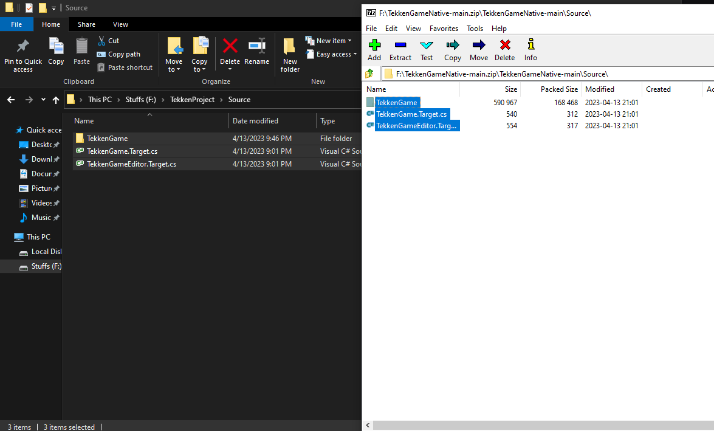The image size is (714, 431).
Task: Click Paste shortcut in Explorer ribbon
Action: (x=125, y=67)
